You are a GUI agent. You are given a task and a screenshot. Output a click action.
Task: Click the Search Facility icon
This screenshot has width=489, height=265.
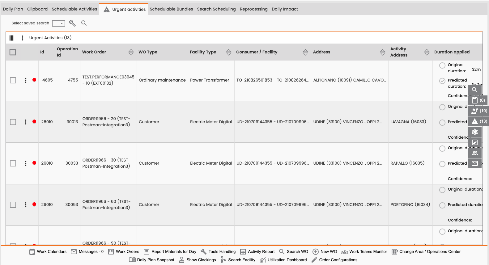223,260
